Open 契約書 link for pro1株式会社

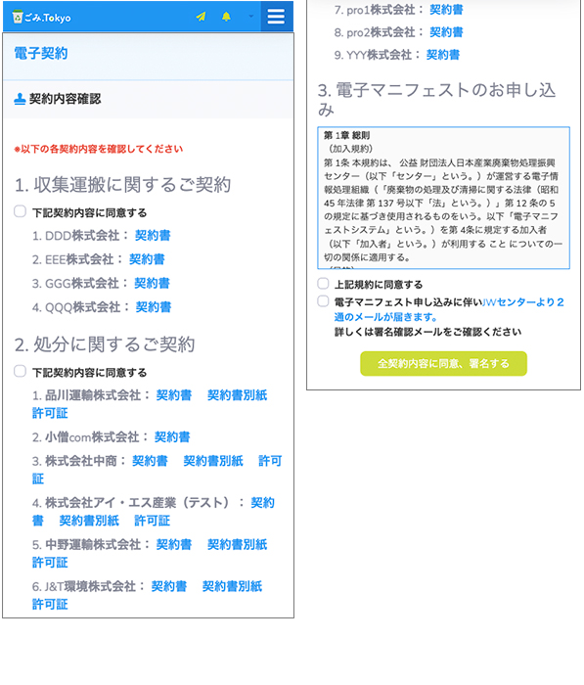(446, 10)
